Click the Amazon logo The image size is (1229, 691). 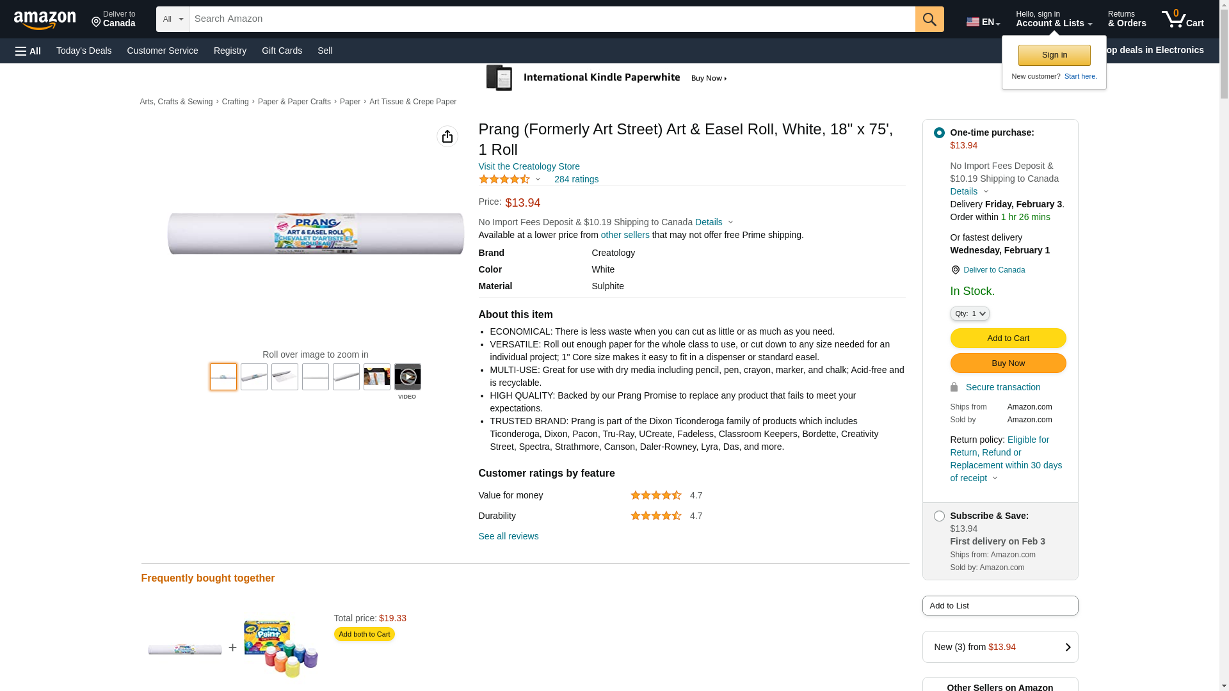(x=45, y=20)
